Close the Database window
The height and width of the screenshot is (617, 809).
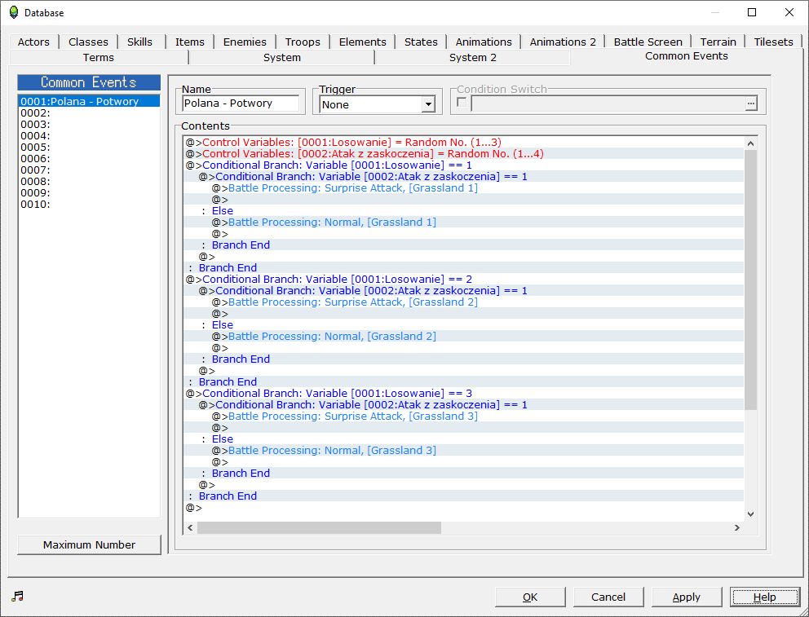click(789, 12)
